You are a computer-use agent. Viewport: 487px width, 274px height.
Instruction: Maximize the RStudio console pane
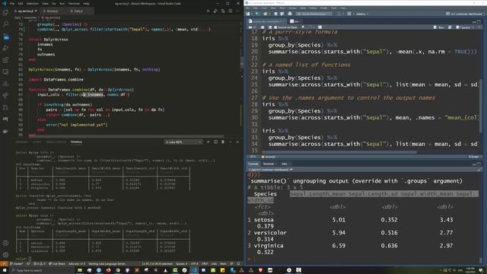point(479,164)
